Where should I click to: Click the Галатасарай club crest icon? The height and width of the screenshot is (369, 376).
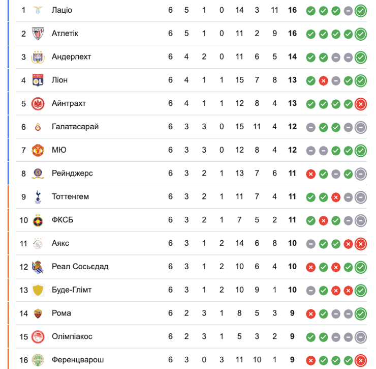coord(38,127)
